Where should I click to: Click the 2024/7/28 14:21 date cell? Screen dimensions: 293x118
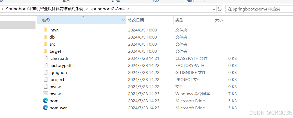click(144, 58)
